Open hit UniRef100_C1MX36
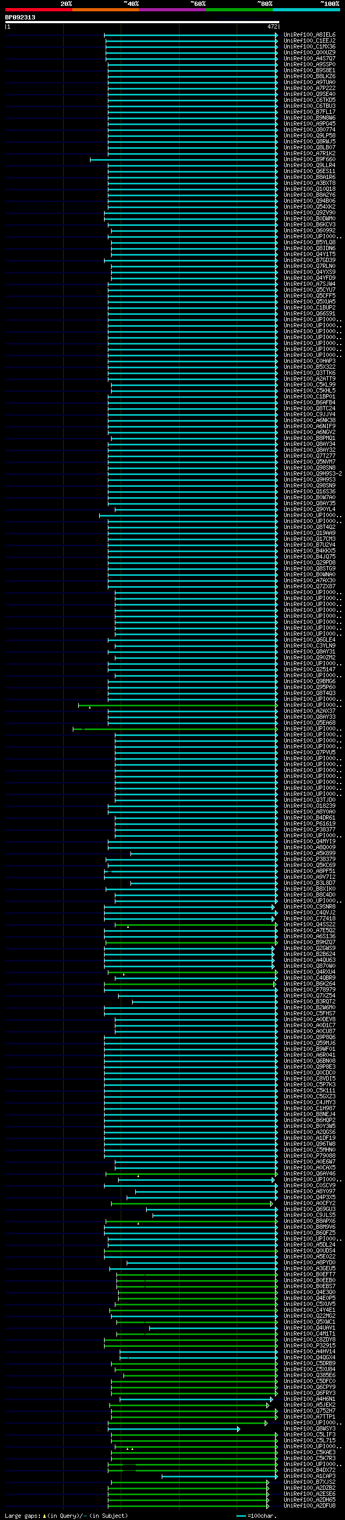 (x=309, y=46)
